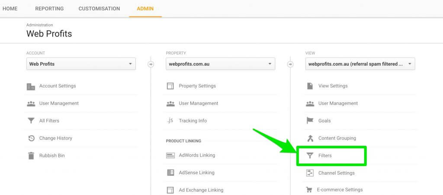Screen dimensions: 443x195
Task: Open Channel Settings link
Action: pyautogui.click(x=337, y=173)
